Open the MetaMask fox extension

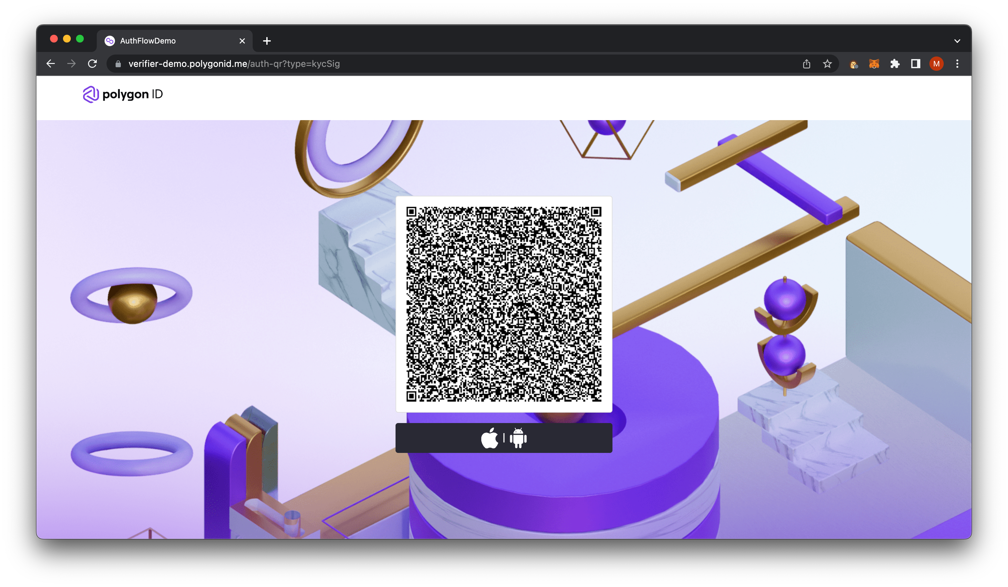click(x=874, y=64)
